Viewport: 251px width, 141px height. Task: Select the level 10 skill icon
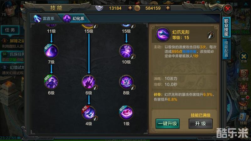126,51
